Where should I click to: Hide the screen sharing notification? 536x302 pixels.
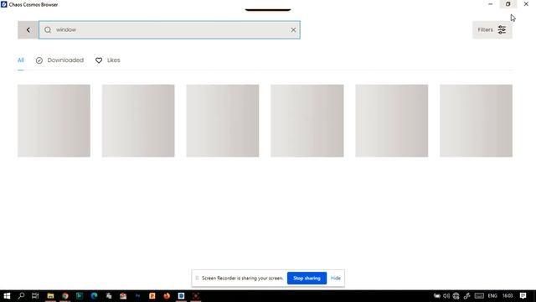click(x=335, y=278)
